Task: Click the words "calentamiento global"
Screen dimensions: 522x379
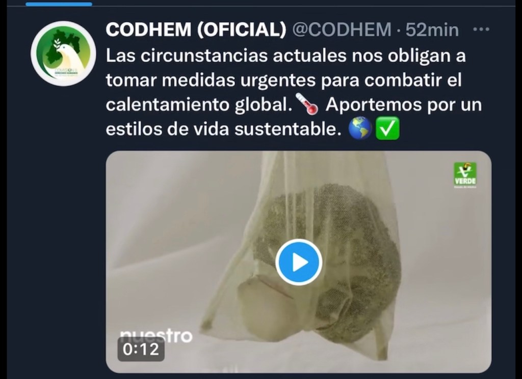Action: point(199,104)
